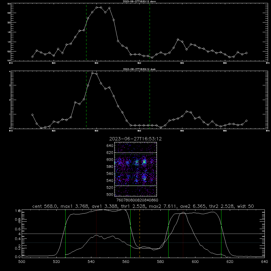Click heatmap y-axis label 520
Screen dimensions: 271x271
tap(110, 188)
